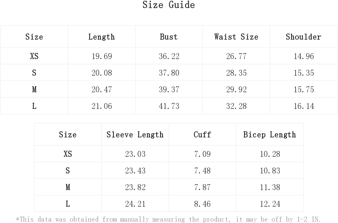Screen dimensions: 338x223
Task: Click the Shoulder value 14.96
Action: click(x=304, y=56)
